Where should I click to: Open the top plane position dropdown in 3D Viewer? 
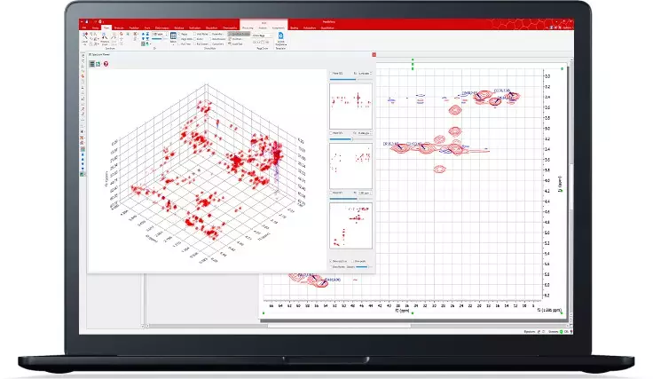[365, 74]
